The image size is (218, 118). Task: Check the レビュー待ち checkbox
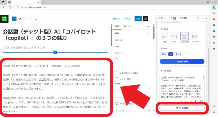[117, 79]
